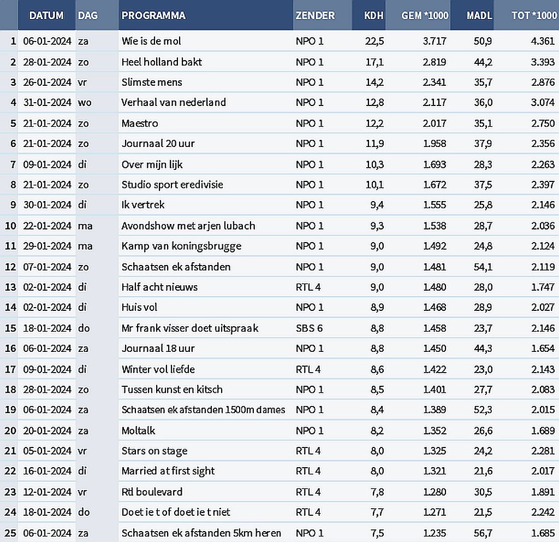Click KDH value 17,1

pyautogui.click(x=374, y=62)
